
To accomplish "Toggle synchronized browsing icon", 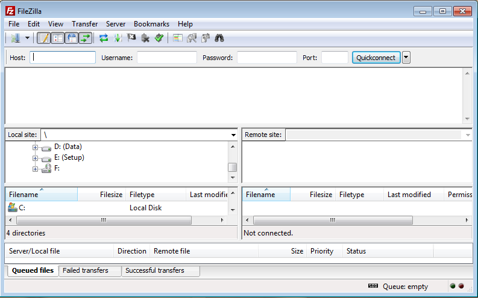I will 206,38.
